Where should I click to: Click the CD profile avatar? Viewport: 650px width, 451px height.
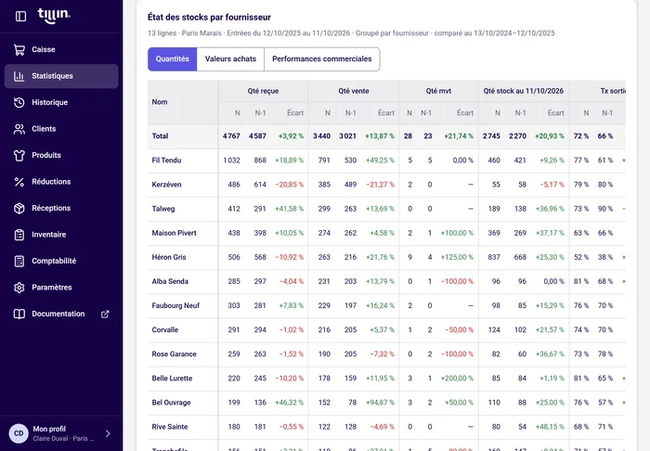click(x=19, y=433)
